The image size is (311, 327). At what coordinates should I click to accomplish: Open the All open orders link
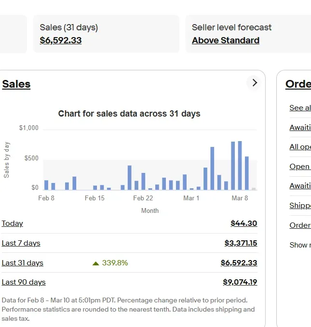(x=300, y=147)
